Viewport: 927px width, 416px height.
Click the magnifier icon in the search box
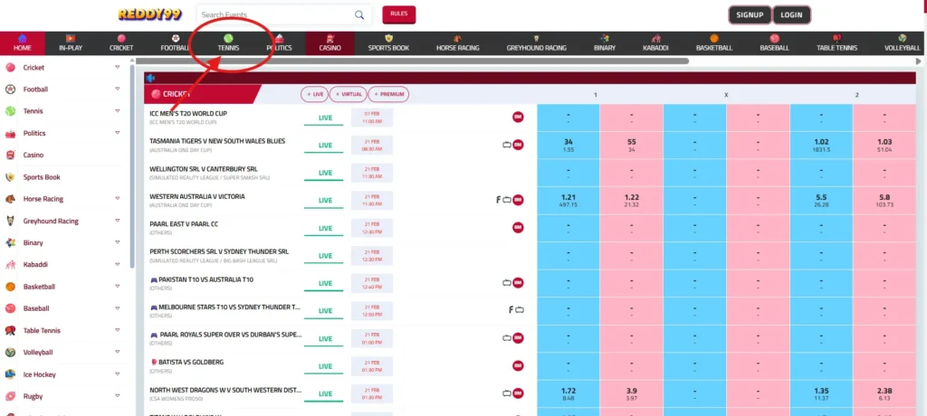359,14
